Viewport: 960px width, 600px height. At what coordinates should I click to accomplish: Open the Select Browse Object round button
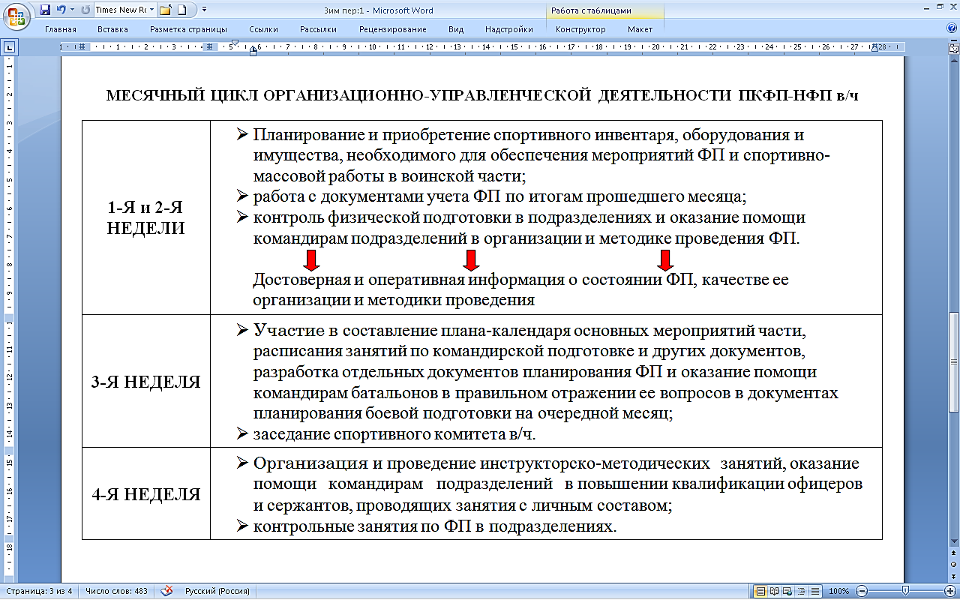point(954,565)
